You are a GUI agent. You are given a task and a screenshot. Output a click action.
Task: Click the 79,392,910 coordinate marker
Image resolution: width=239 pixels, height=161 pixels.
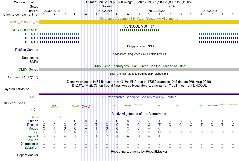point(52,11)
